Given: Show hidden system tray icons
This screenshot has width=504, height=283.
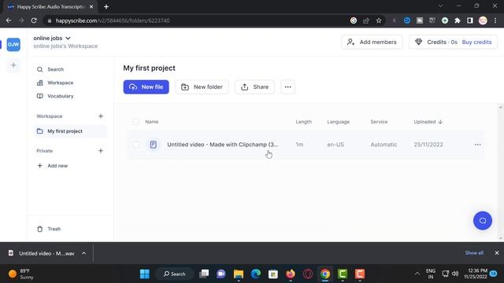Looking at the screenshot, I should (x=417, y=274).
